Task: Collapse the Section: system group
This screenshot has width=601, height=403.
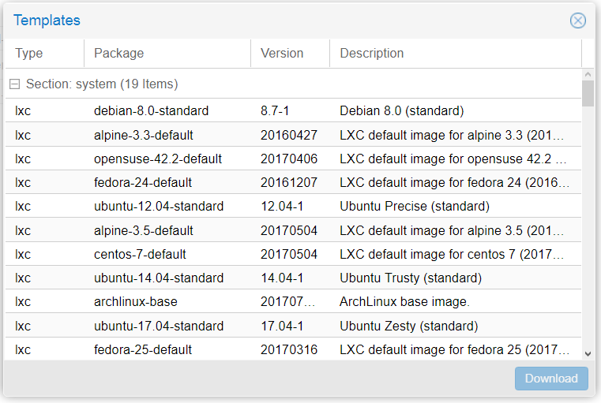Action: pyautogui.click(x=14, y=84)
